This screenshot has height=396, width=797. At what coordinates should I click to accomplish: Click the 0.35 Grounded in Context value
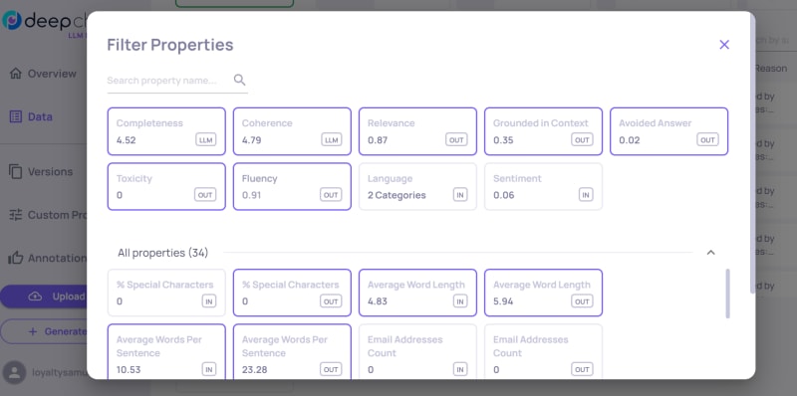[503, 140]
